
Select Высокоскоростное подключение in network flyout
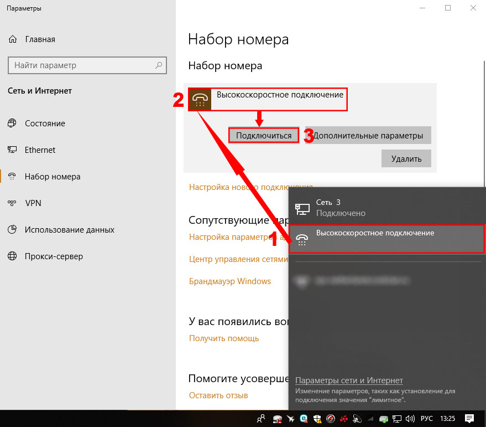coord(386,239)
